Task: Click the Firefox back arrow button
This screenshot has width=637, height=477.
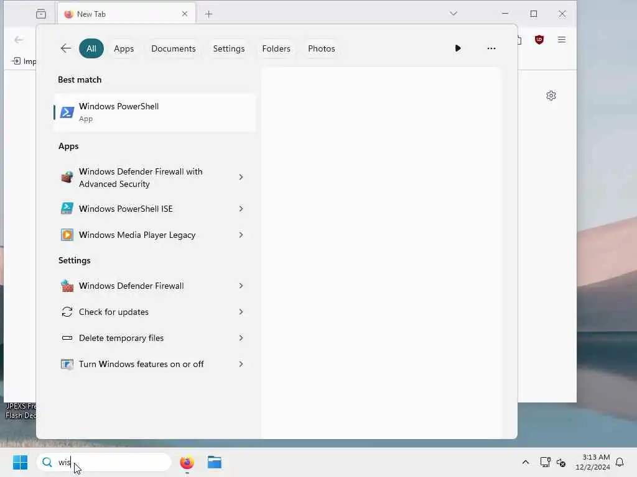Action: (x=19, y=40)
